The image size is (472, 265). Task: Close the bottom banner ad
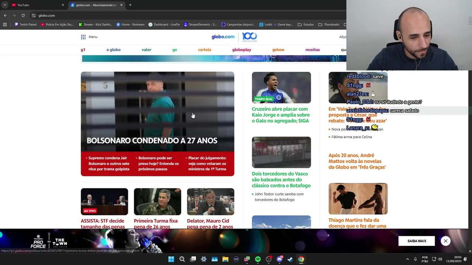point(445,241)
